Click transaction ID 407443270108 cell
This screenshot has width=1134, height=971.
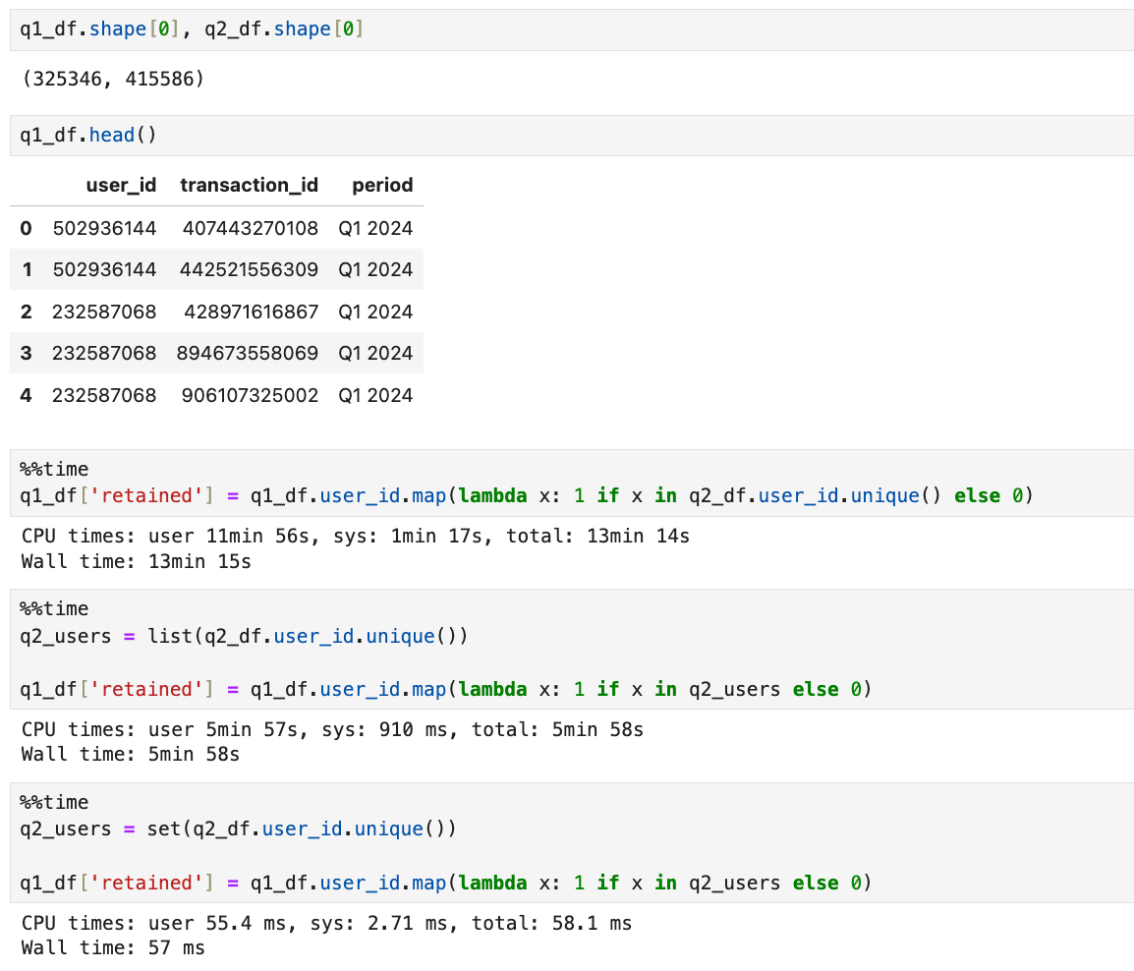click(x=250, y=228)
